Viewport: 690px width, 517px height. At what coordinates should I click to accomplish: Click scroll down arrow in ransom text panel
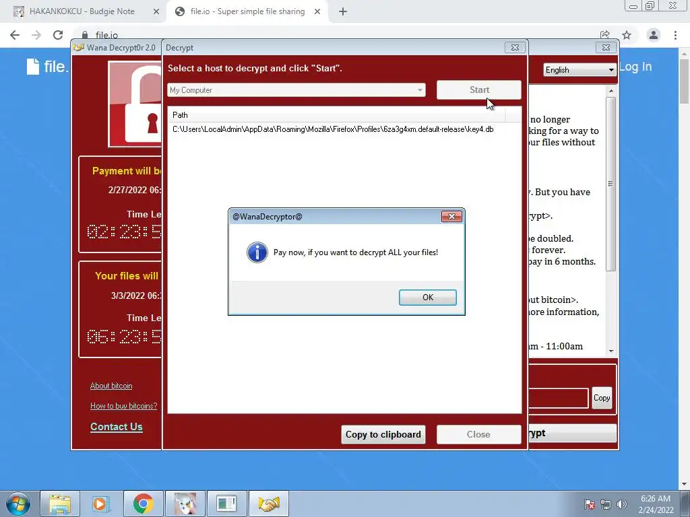[610, 351]
